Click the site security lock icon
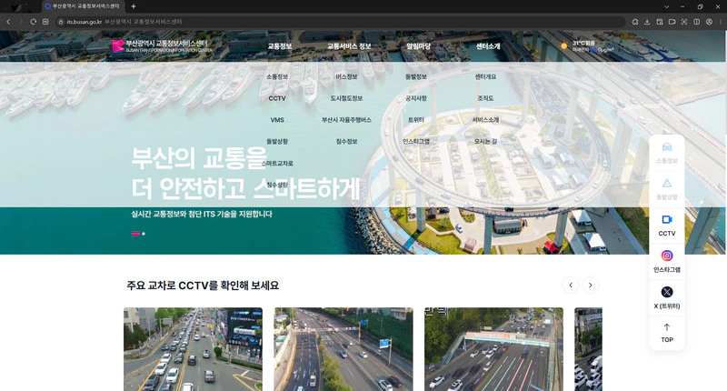 tap(61, 22)
